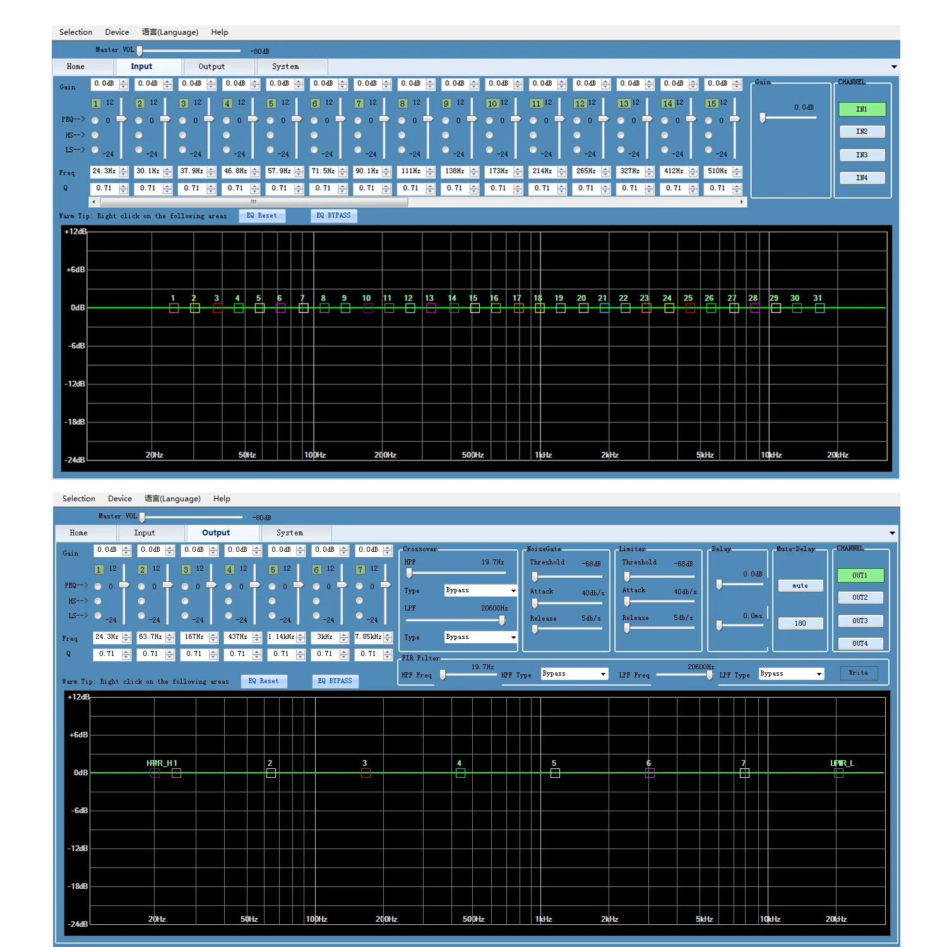
Task: Select LS radio for band 6 in Input window
Action: point(314,150)
